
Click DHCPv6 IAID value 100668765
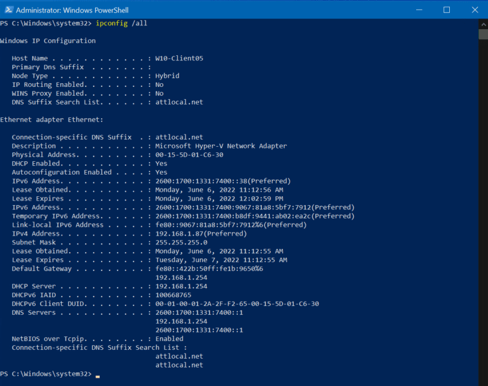click(173, 295)
